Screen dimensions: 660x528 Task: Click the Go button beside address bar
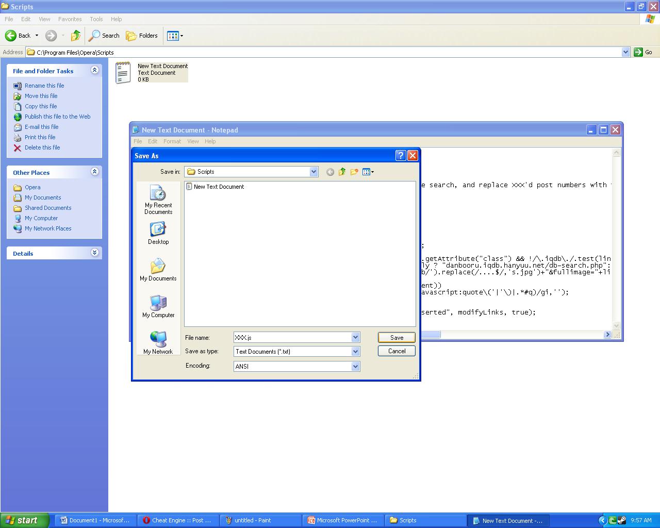643,52
